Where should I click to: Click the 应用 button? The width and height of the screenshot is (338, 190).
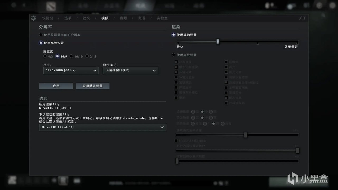coord(56,86)
